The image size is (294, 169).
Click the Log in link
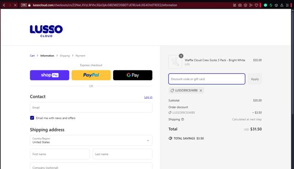[148, 97]
